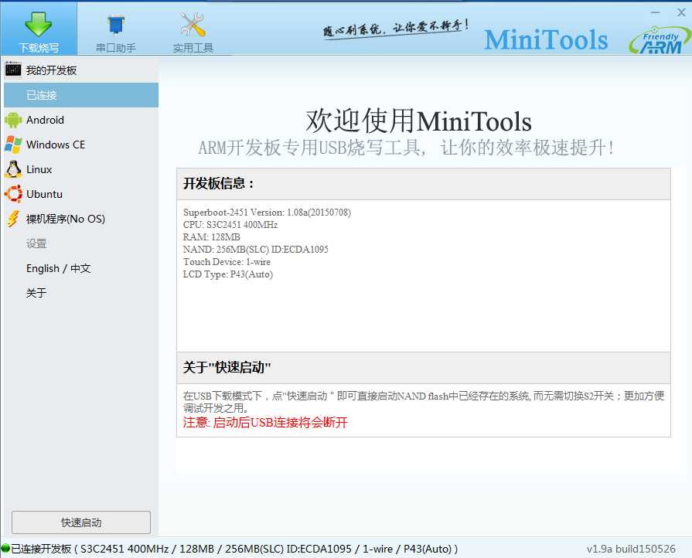The image size is (692, 558).
Task: Click the lightning bolt No OS icon
Action: pos(13,219)
